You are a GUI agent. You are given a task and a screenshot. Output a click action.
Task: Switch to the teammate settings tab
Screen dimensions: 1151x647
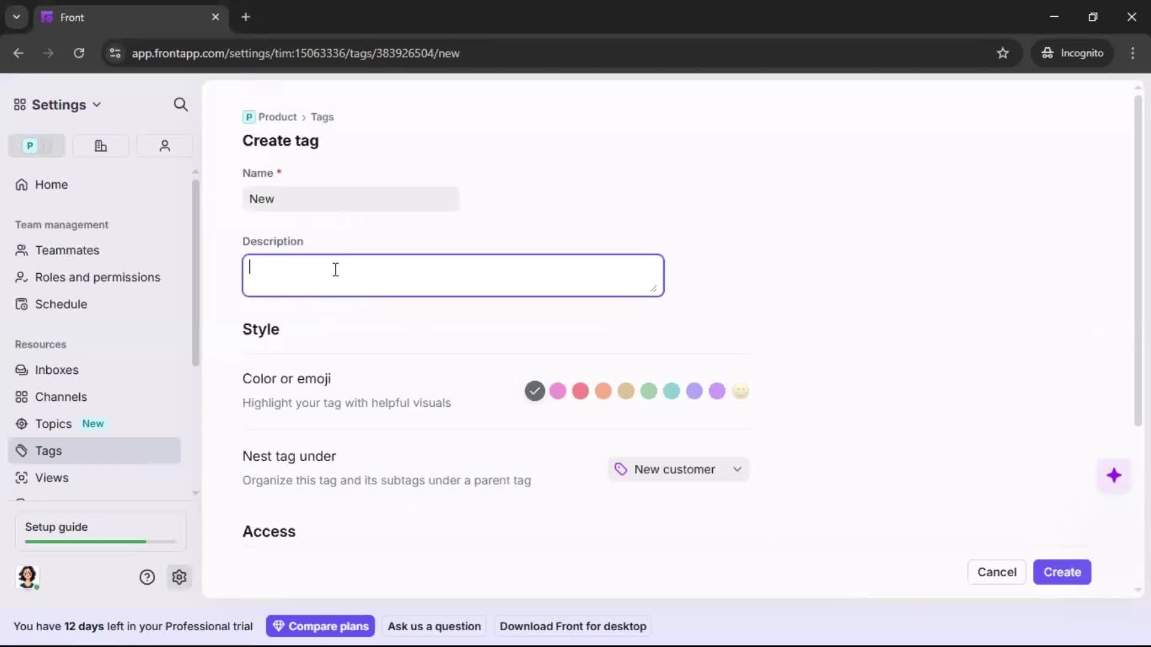[164, 146]
